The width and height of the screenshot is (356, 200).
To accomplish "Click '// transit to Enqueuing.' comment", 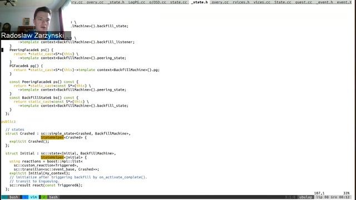I will (34, 181).
